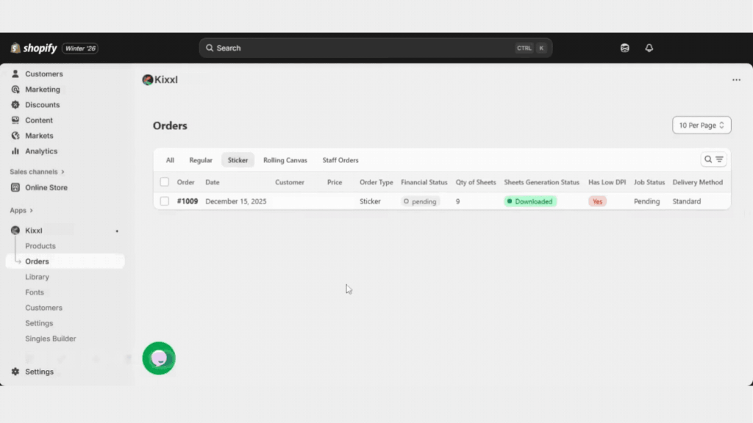Tick the select-all checkbox in table header

coord(165,182)
